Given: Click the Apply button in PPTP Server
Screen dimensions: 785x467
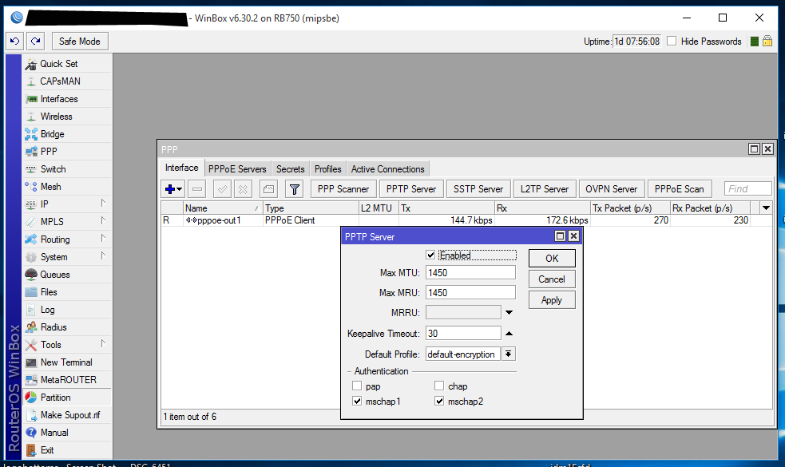Looking at the screenshot, I should [552, 300].
